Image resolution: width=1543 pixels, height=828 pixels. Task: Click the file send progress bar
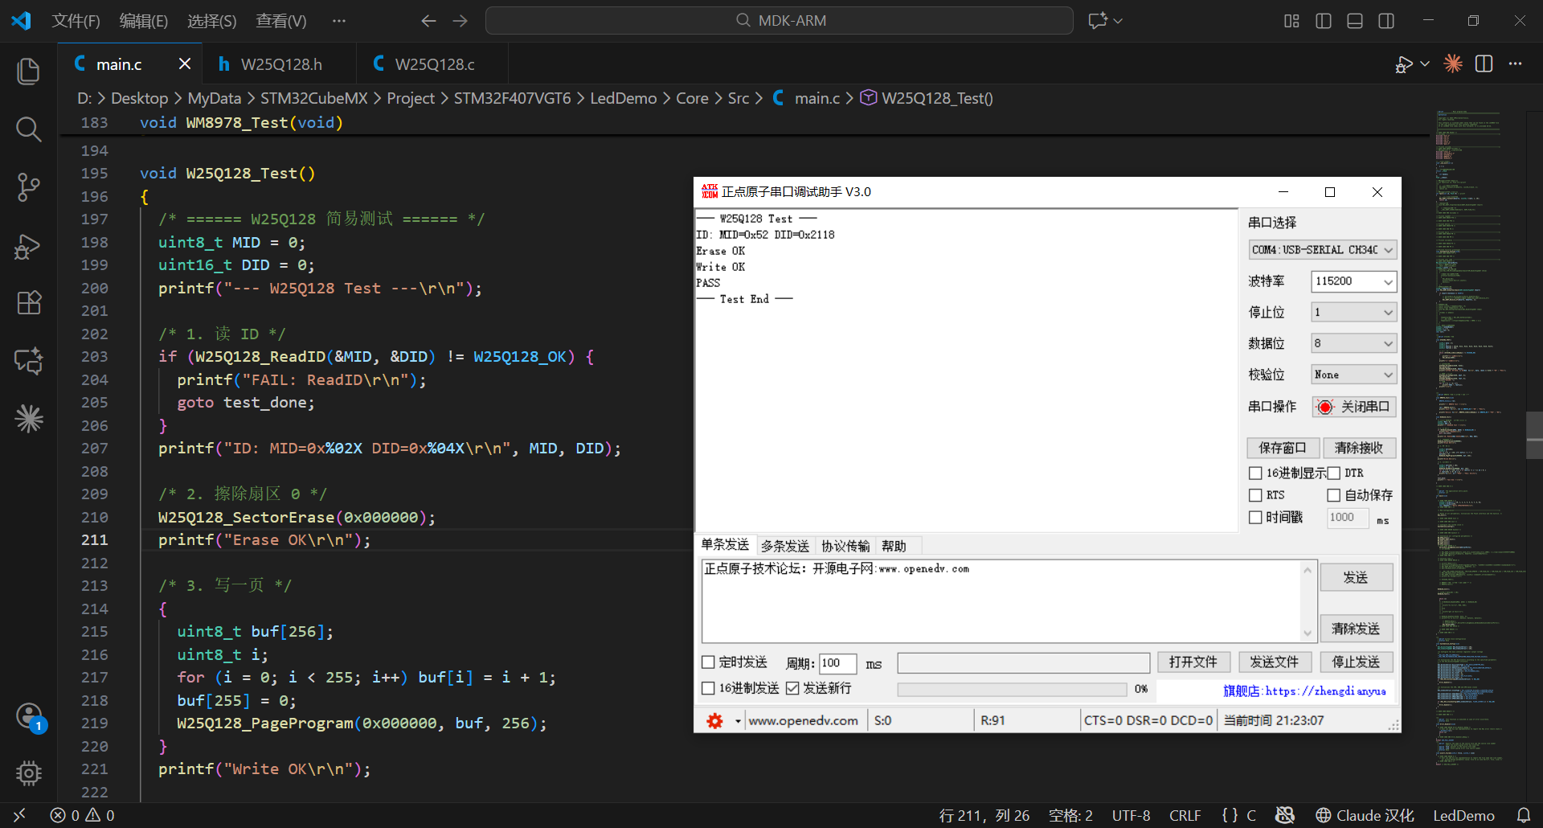coord(1012,689)
